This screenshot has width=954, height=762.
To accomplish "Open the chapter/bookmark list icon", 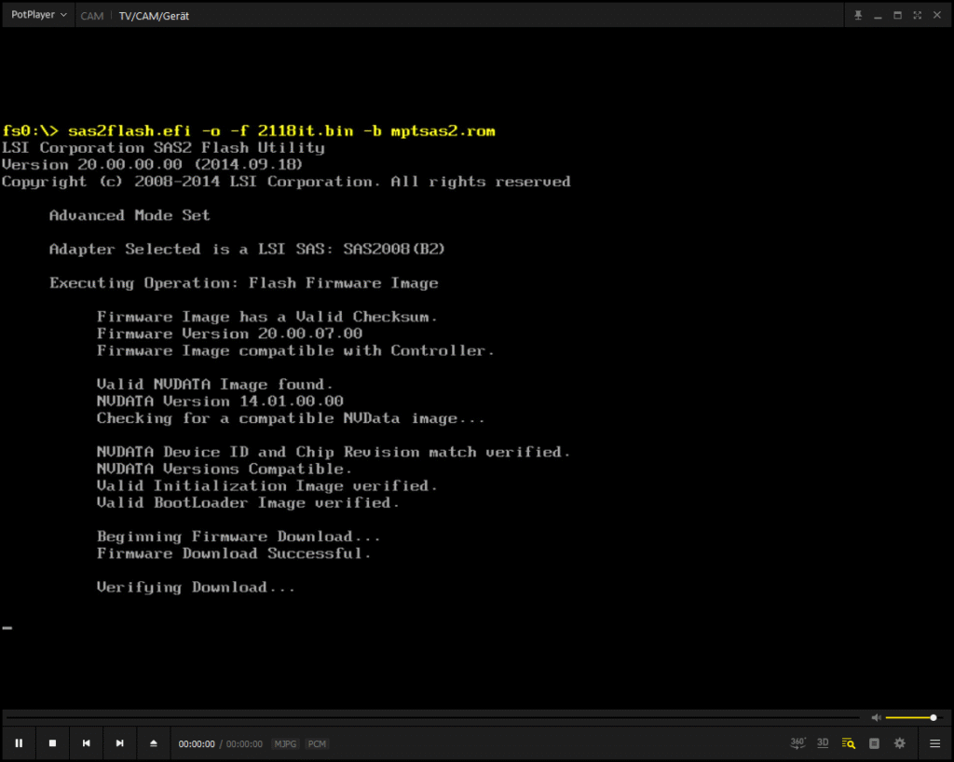I will pos(874,743).
